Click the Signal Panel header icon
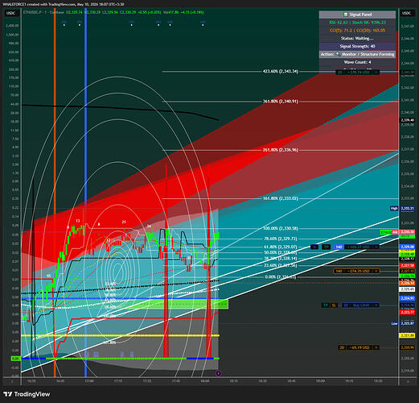This screenshot has height=403, width=419. [346, 15]
